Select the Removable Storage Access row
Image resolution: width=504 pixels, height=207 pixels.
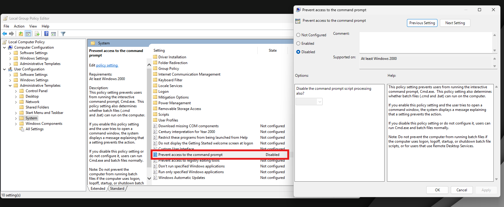pos(180,109)
